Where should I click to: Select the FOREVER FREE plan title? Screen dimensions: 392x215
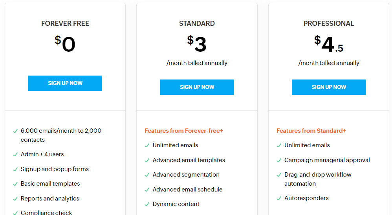pos(65,23)
